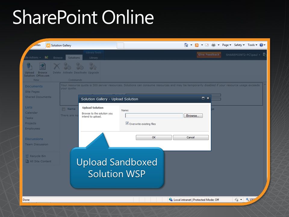The image size is (289, 217).
Task: Open the Employees list link
Action: [x=33, y=128]
